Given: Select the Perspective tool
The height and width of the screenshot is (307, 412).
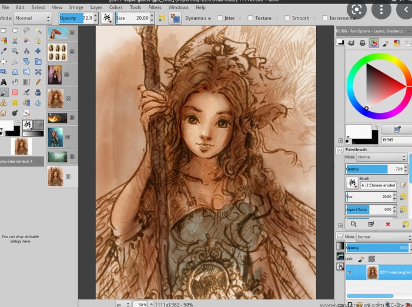Looking at the screenshot, I should point(15,72).
